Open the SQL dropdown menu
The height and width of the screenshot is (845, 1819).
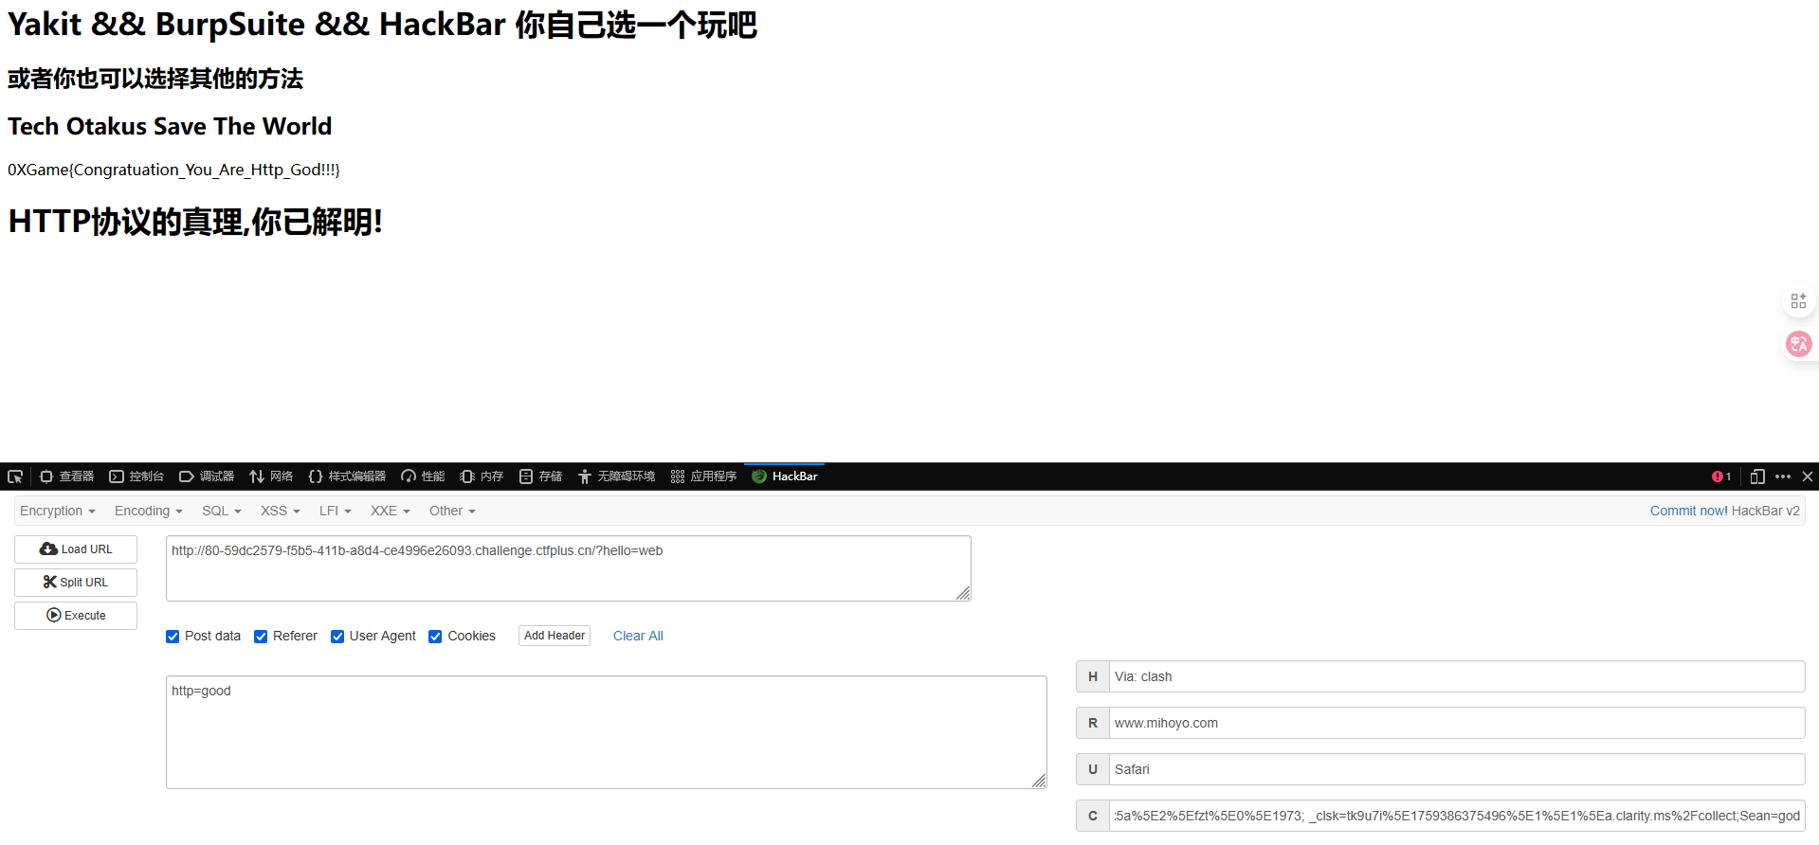pos(221,511)
